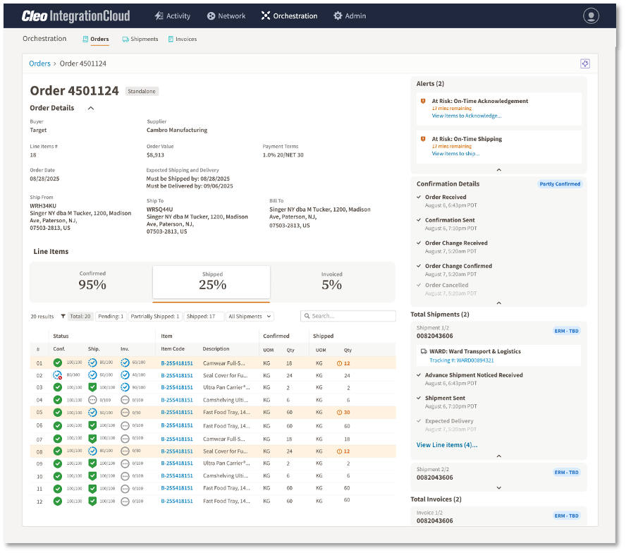Expand Shipment 2/2 card
This screenshot has height=553, width=626.
[498, 488]
